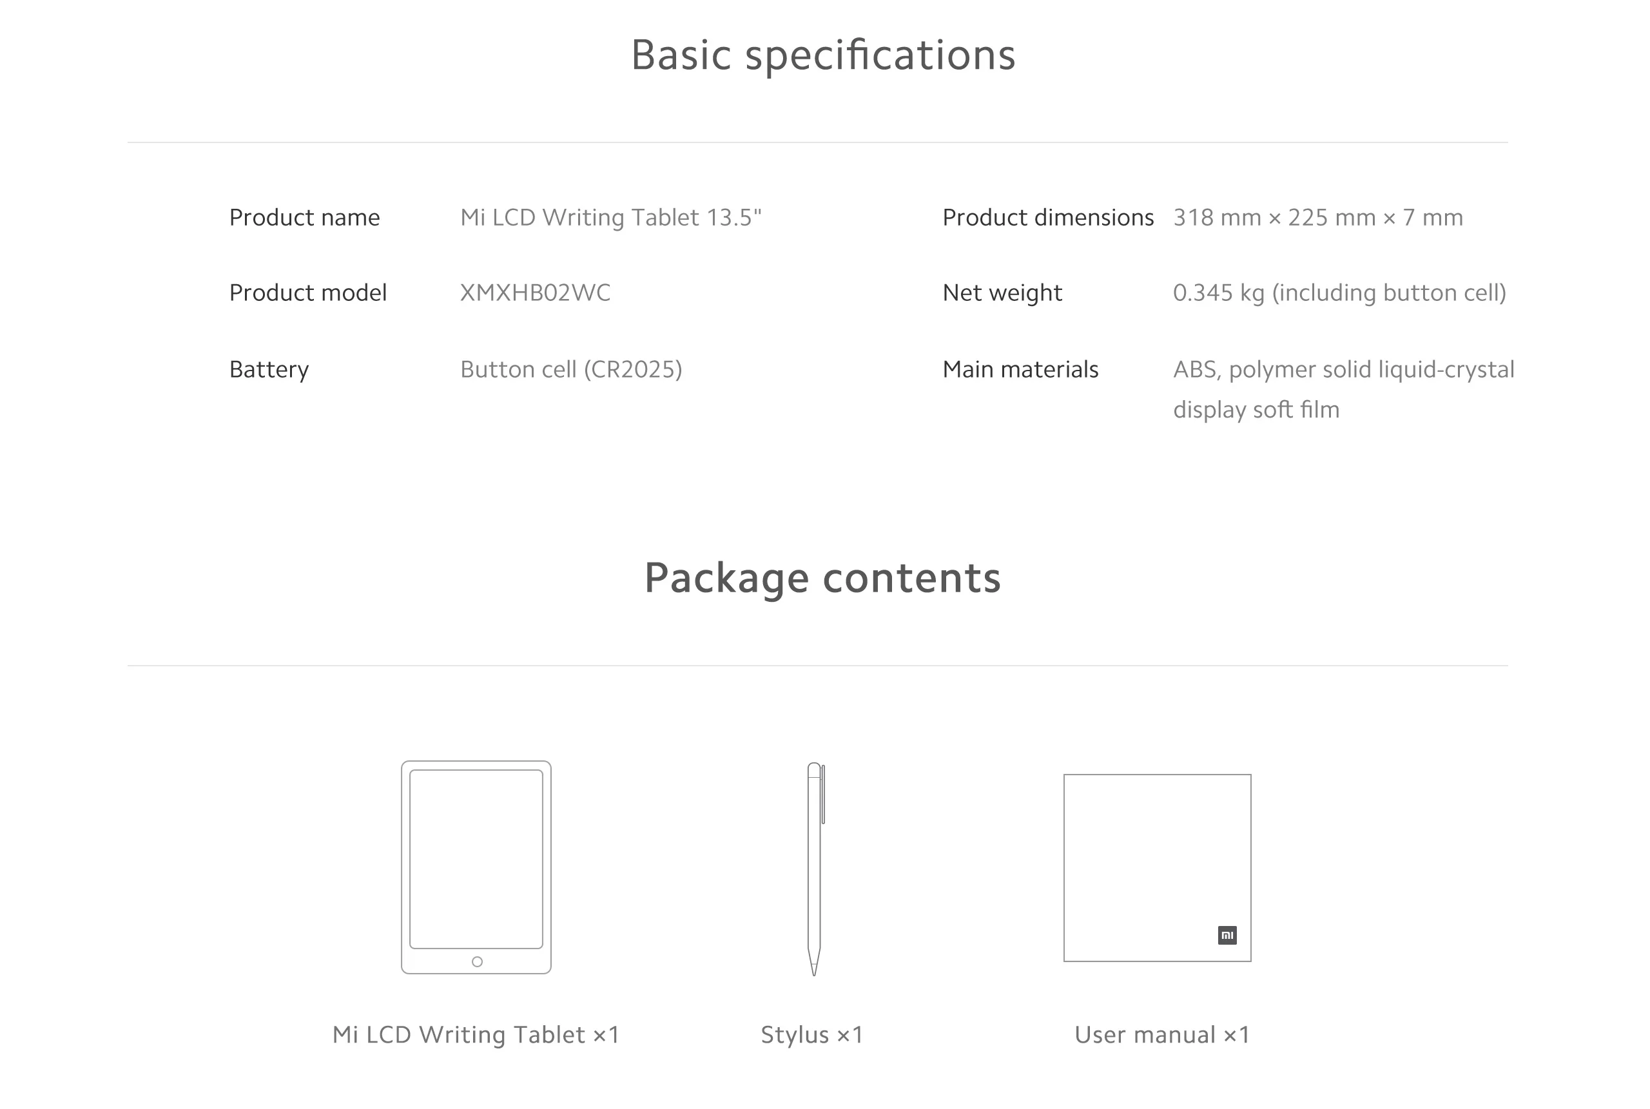Select the "Battery" label

click(269, 369)
